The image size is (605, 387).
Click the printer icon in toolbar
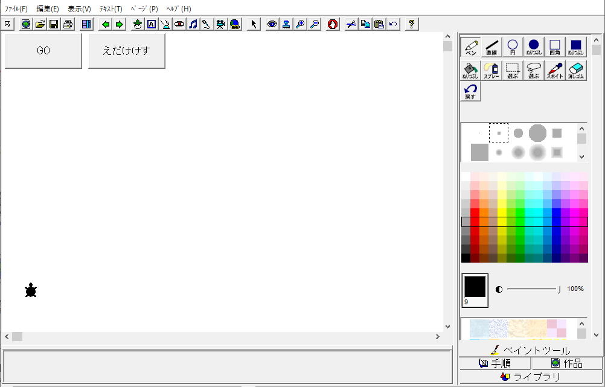coord(68,24)
